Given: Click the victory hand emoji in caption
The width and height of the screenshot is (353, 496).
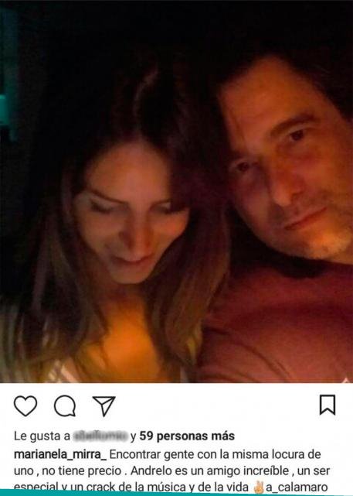Looking at the screenshot, I should click(x=259, y=487).
